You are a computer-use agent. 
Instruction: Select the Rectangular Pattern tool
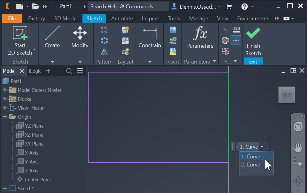click(x=104, y=29)
